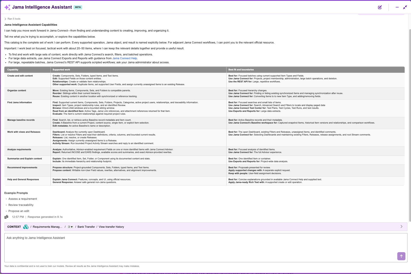
Task: Send message with the arrow button
Action: click(401, 256)
